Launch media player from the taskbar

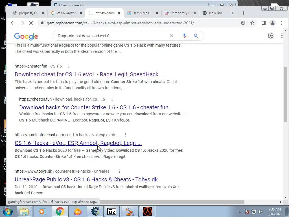[x=42, y=211]
